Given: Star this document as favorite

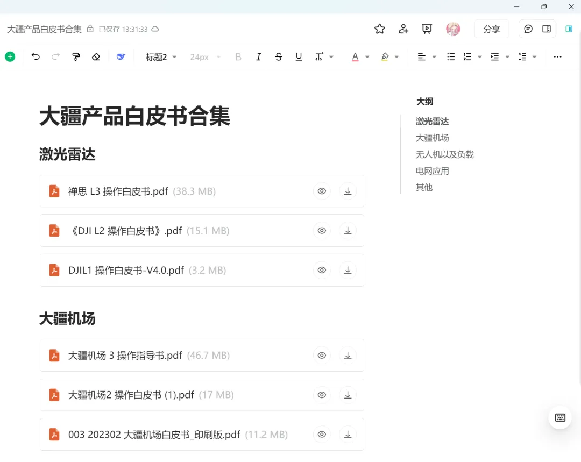Looking at the screenshot, I should (379, 29).
